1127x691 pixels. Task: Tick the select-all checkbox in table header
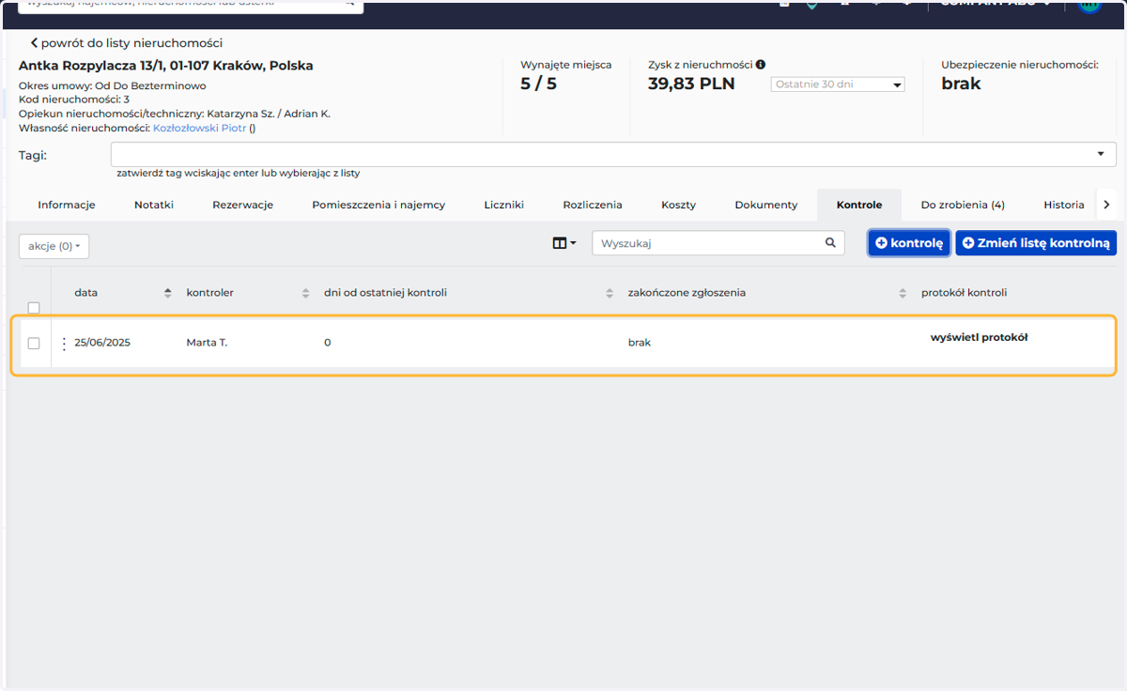[34, 308]
